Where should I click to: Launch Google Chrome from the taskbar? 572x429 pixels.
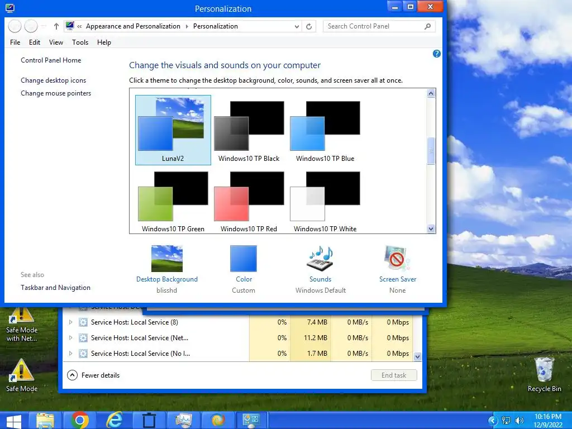coord(79,420)
